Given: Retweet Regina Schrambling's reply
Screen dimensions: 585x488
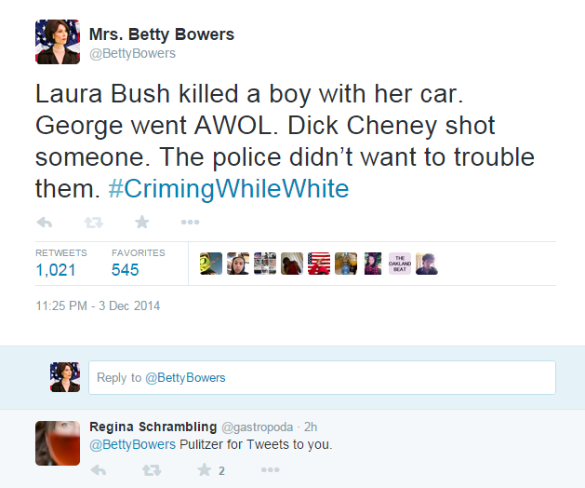Looking at the screenshot, I should coord(151,470).
